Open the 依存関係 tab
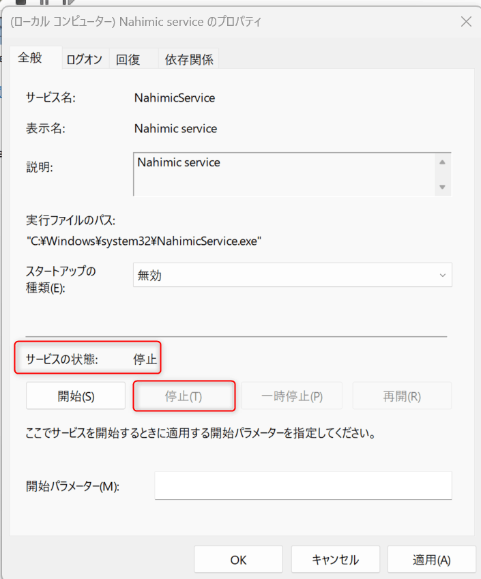 click(x=189, y=59)
